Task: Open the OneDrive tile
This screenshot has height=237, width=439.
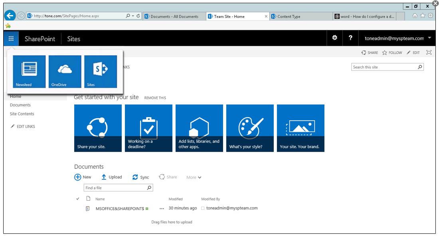Action: pyautogui.click(x=65, y=72)
